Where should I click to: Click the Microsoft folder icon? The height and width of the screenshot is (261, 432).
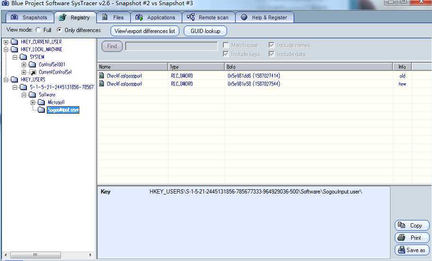pyautogui.click(x=42, y=102)
